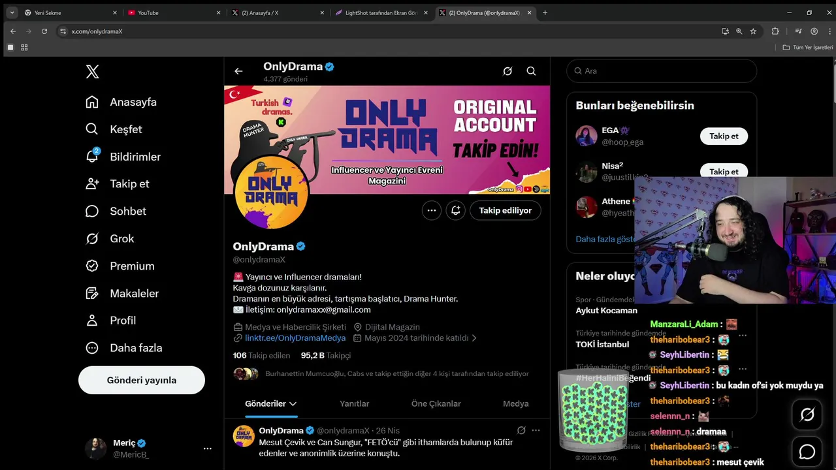Click Mayıs 2024 tarihinde katıldı chevron
This screenshot has width=836, height=470.
474,338
